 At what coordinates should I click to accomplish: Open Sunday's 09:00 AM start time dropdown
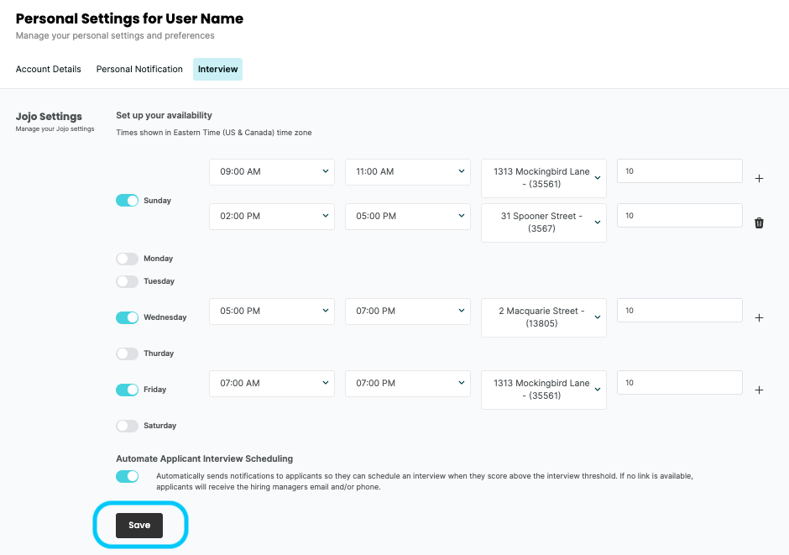coord(271,171)
